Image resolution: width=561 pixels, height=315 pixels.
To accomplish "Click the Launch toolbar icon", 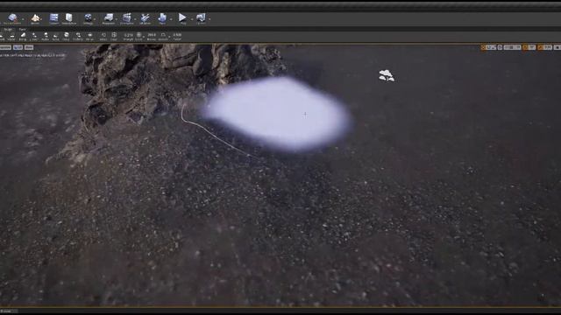I will [x=201, y=18].
